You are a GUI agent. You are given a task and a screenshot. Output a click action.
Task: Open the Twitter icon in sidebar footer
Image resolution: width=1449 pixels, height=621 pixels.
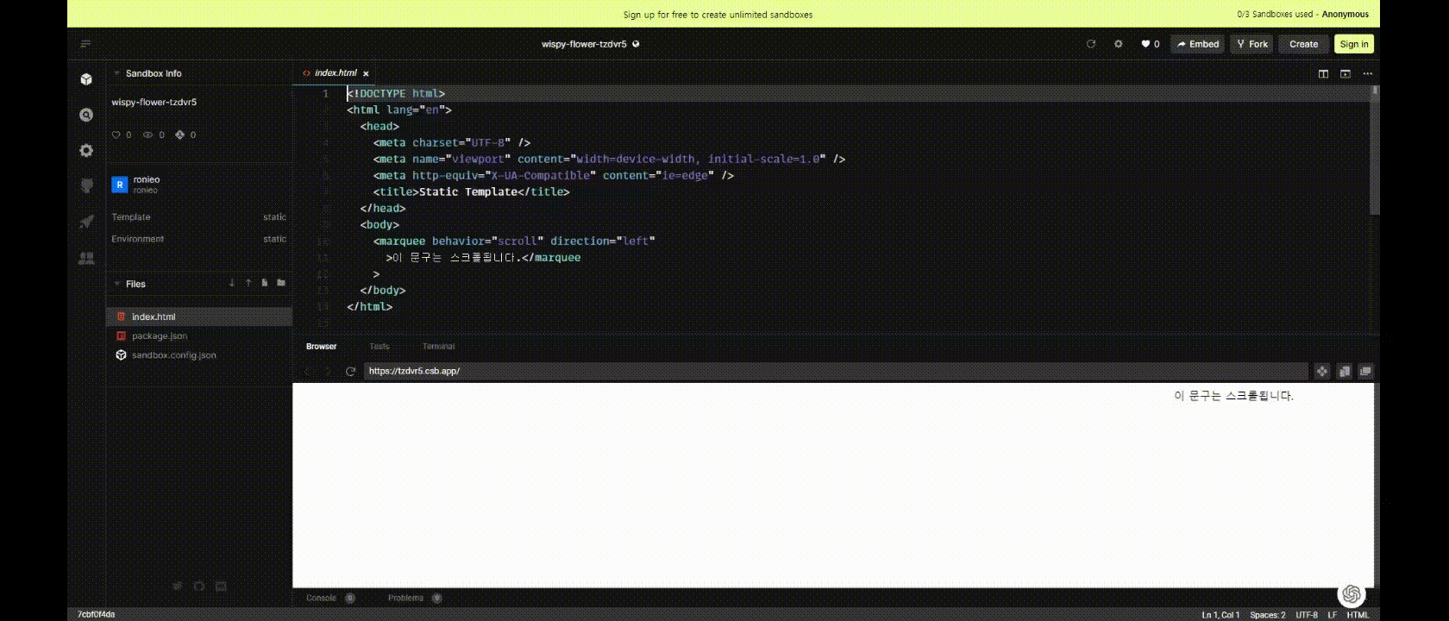click(177, 586)
